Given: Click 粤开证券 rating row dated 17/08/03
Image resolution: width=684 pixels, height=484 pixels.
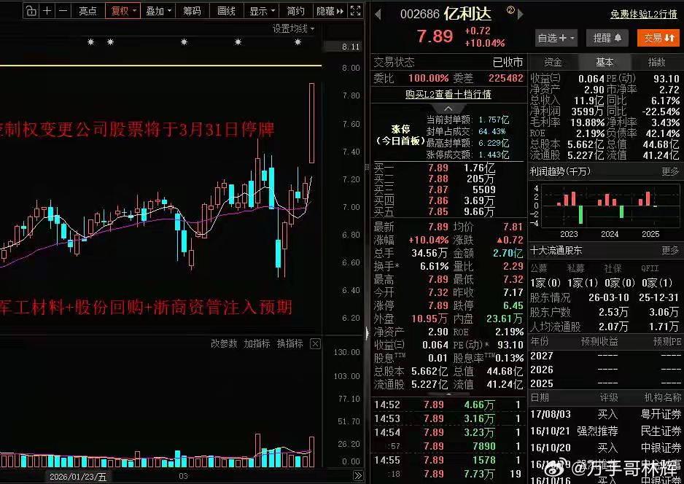Looking at the screenshot, I should [x=605, y=414].
